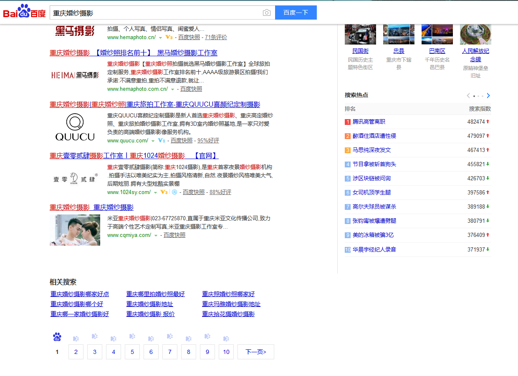518x376 pixels.
Task: Open the result title above the cqmiya.com entry
Action: coord(91,207)
